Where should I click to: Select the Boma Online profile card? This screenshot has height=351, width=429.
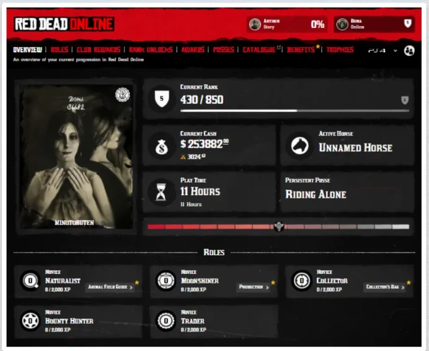[374, 24]
